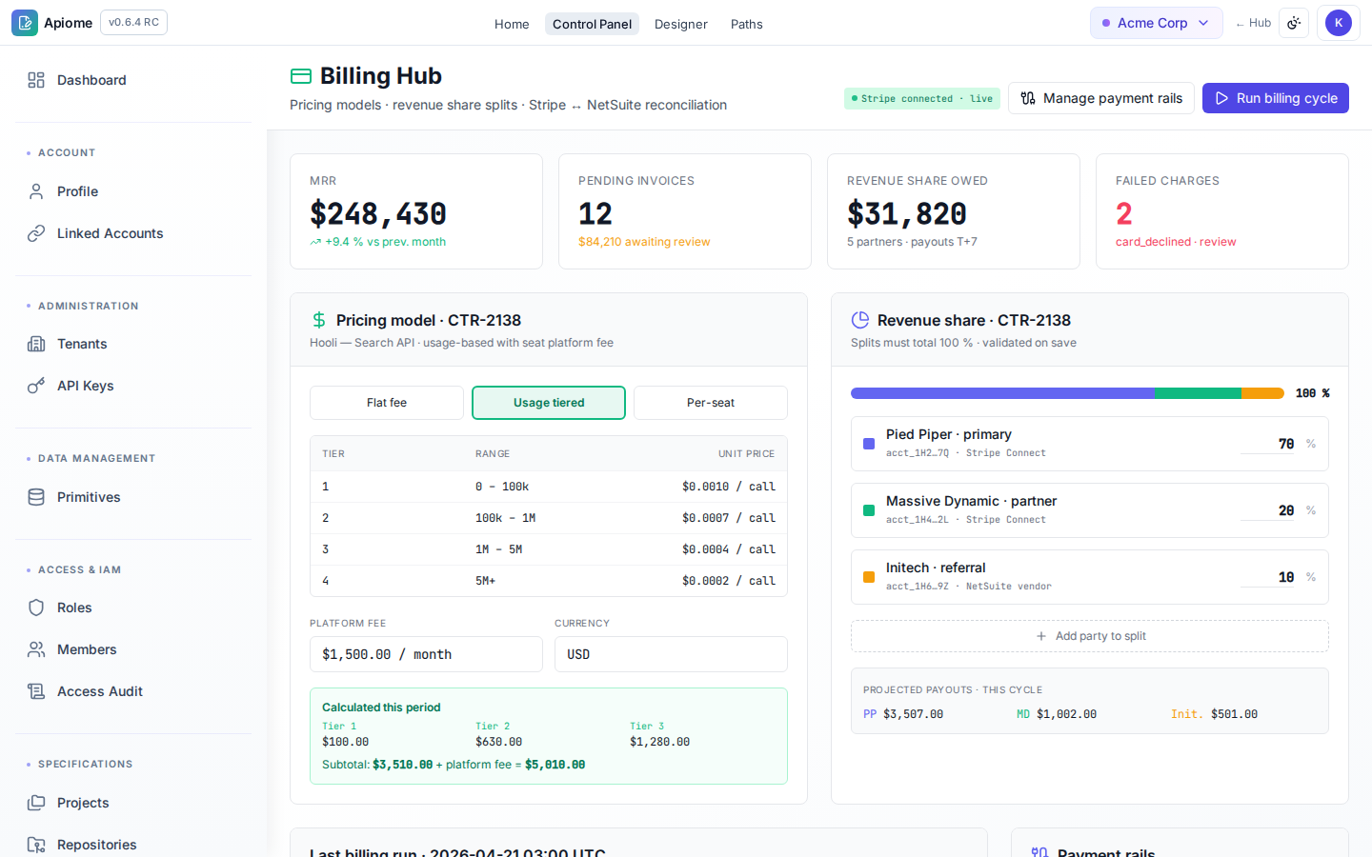
Task: Click the MRR $248,430 card
Action: point(416,211)
